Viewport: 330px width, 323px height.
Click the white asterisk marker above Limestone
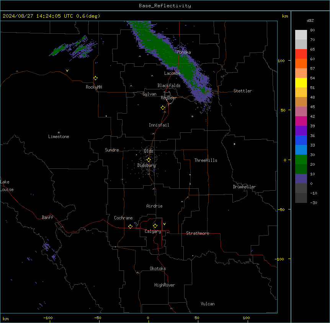pyautogui.click(x=59, y=133)
